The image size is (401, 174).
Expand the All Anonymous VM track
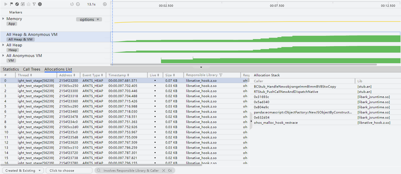coord(3,56)
